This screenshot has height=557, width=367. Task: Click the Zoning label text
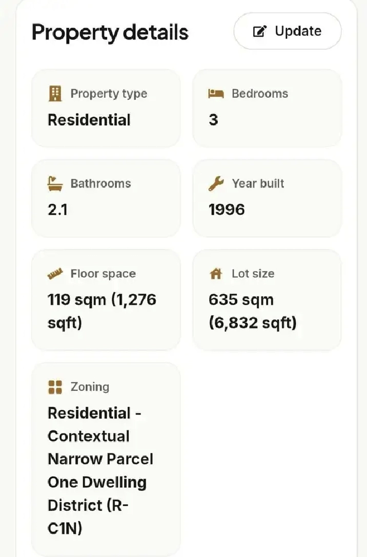pyautogui.click(x=90, y=387)
